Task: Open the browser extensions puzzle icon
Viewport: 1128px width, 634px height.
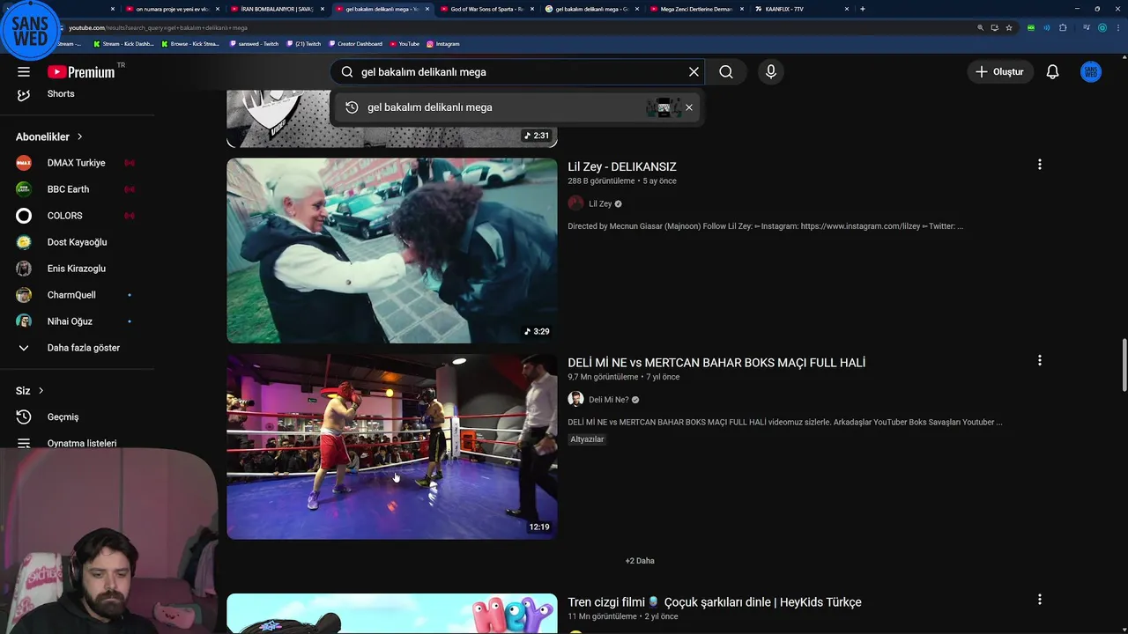Action: (1063, 27)
